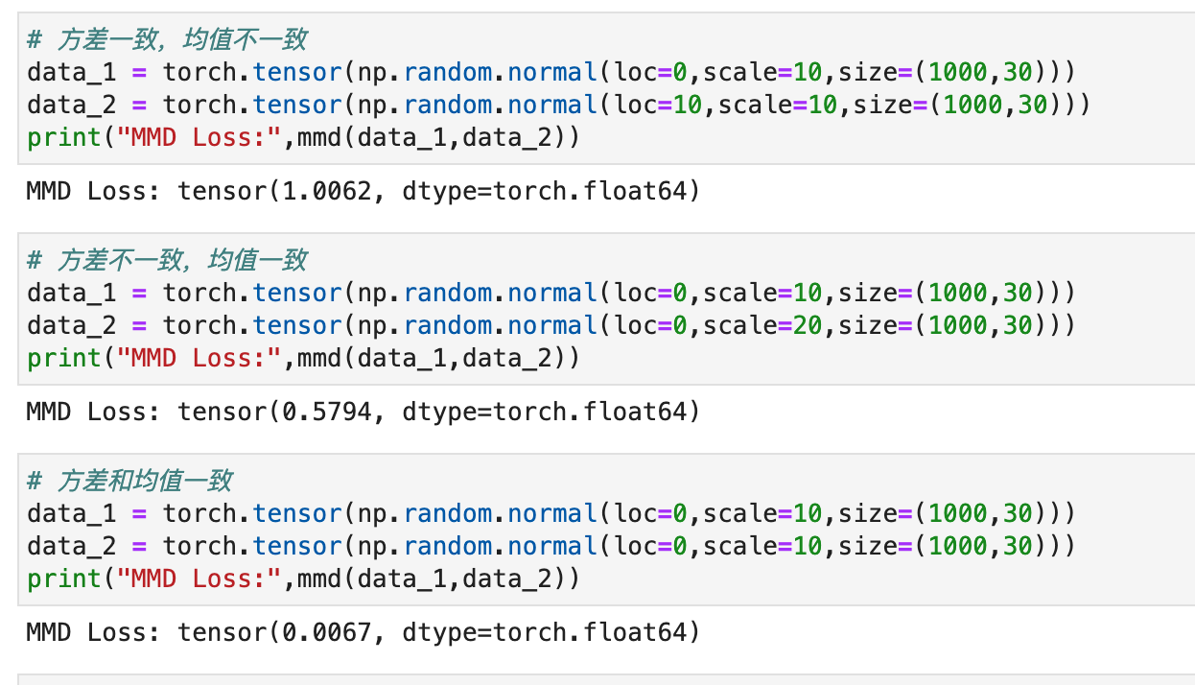Click dtype=torch.float64 in the 0.0067 output
1195x685 pixels.
pyautogui.click(x=544, y=632)
